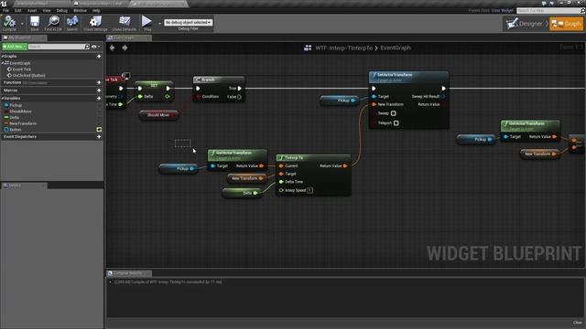Add a new graph using plus icon
This screenshot has width=586, height=329.
[99, 57]
